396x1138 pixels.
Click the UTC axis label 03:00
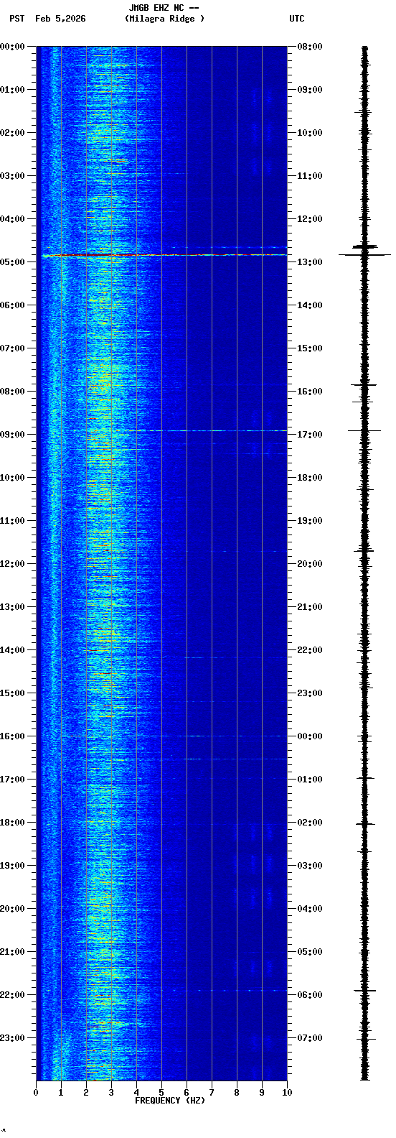click(x=310, y=866)
